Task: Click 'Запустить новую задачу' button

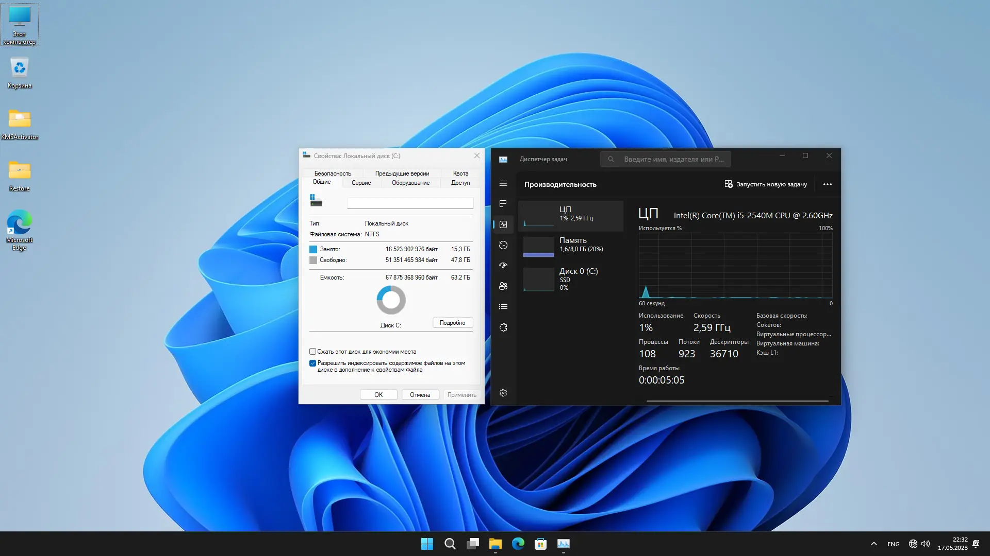Action: tap(766, 184)
